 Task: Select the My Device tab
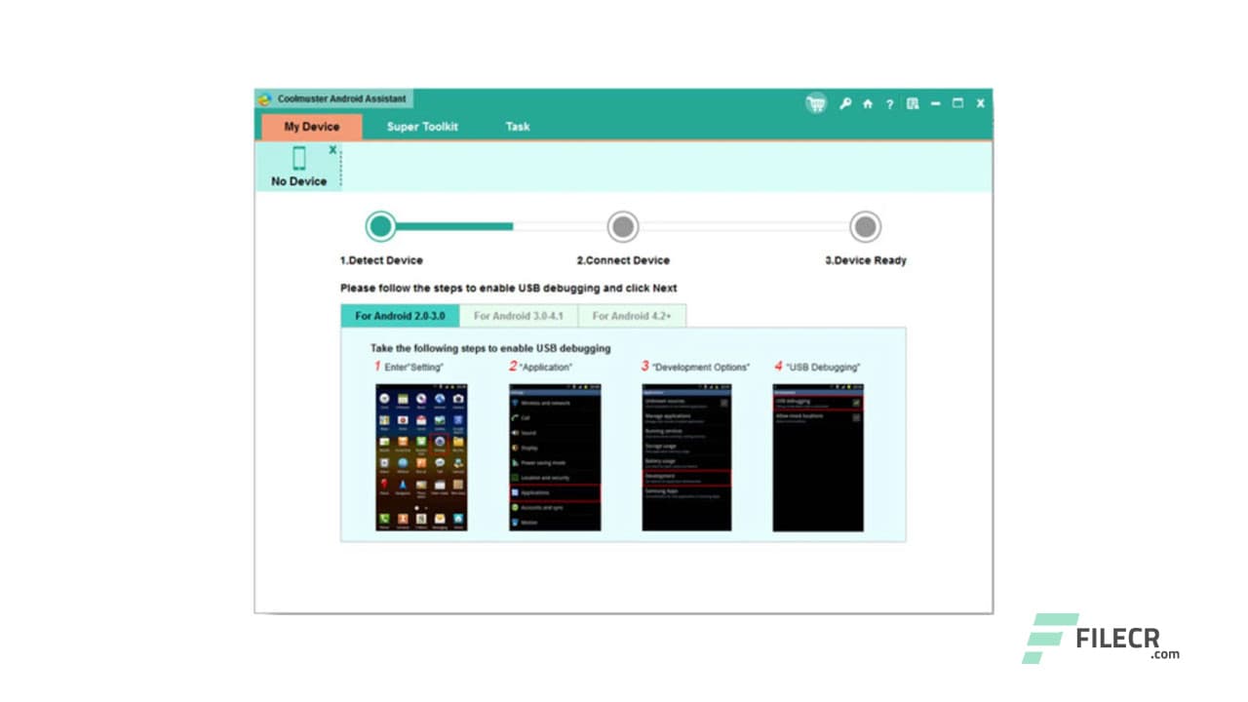click(x=311, y=127)
